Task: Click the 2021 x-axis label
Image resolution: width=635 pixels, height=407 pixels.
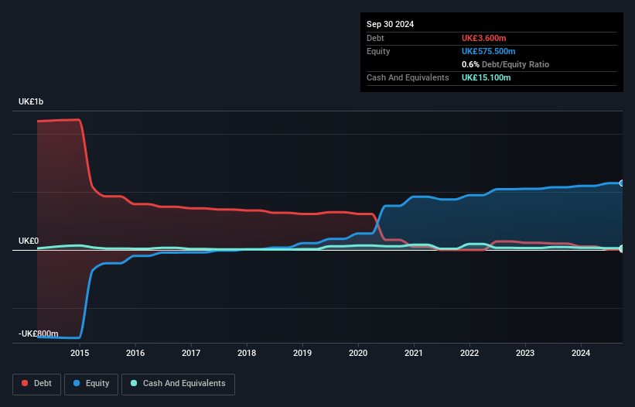Action: 414,353
